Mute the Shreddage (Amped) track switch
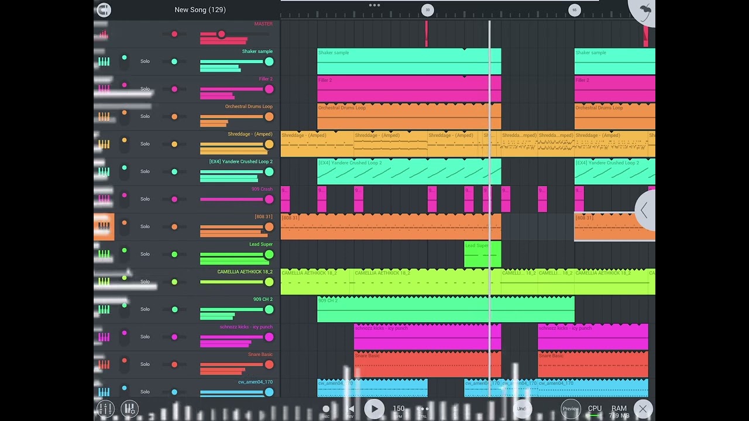 point(124,144)
